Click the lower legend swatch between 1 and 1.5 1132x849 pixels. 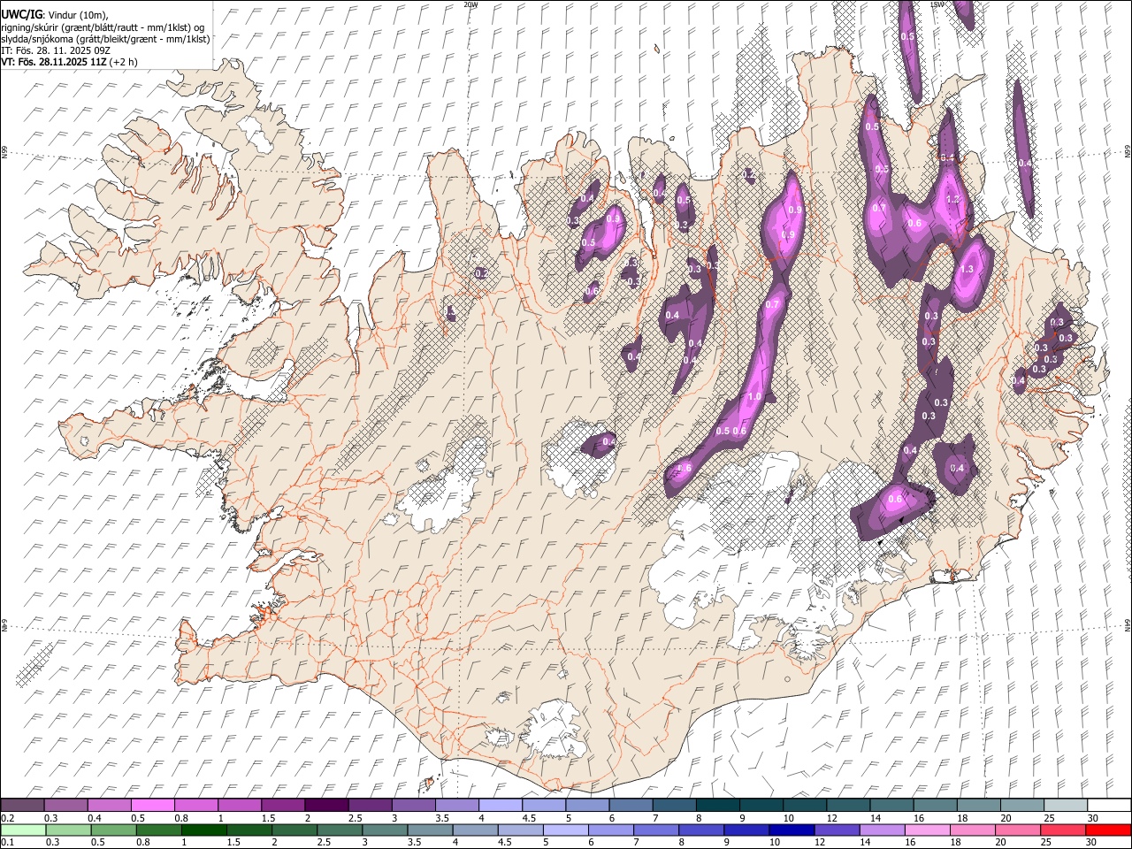(x=203, y=830)
